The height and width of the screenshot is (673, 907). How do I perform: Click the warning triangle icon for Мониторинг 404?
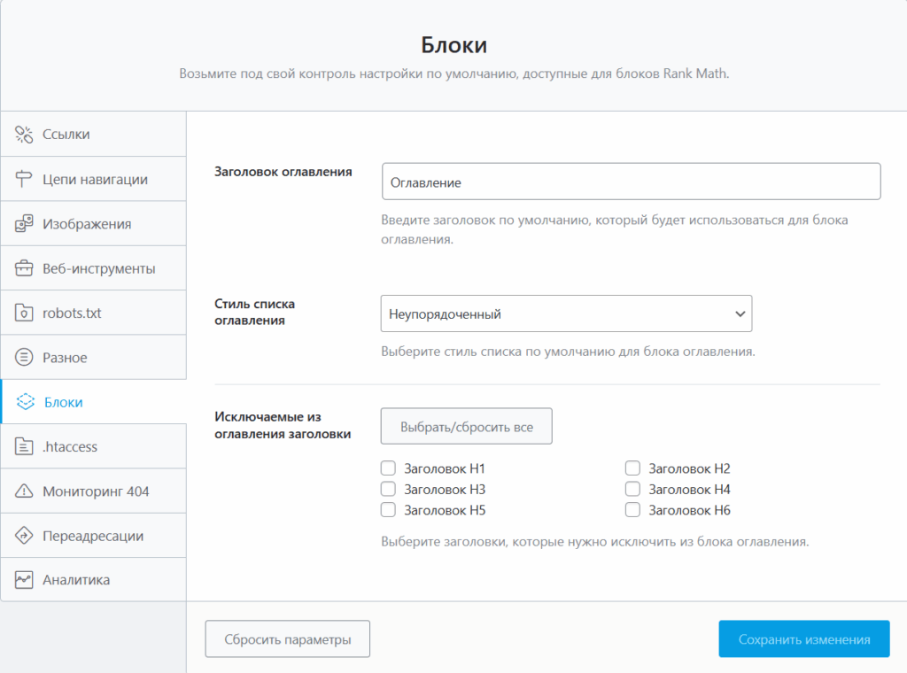25,491
